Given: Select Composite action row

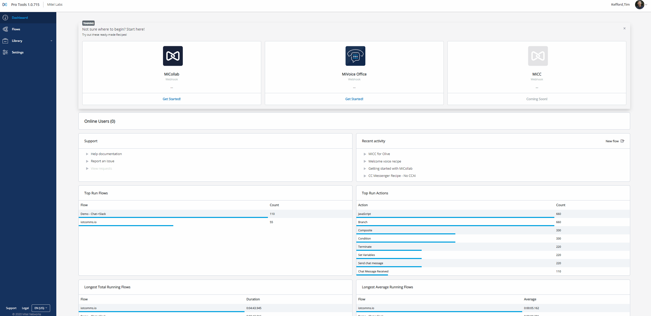Looking at the screenshot, I should (x=493, y=230).
